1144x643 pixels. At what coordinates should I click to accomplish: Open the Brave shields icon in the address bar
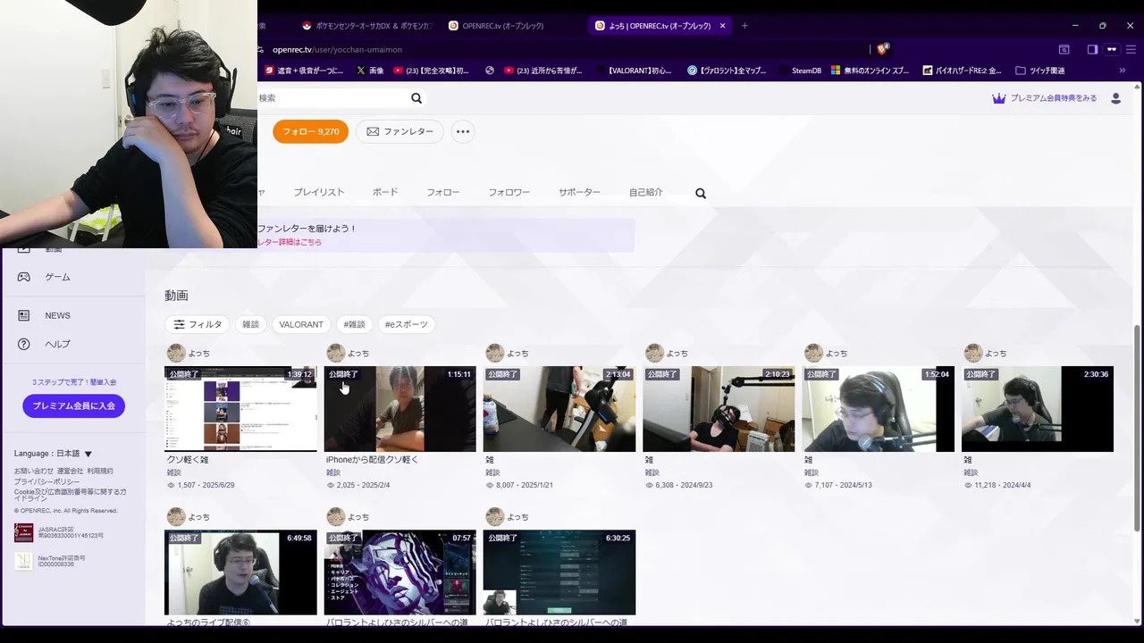[882, 50]
